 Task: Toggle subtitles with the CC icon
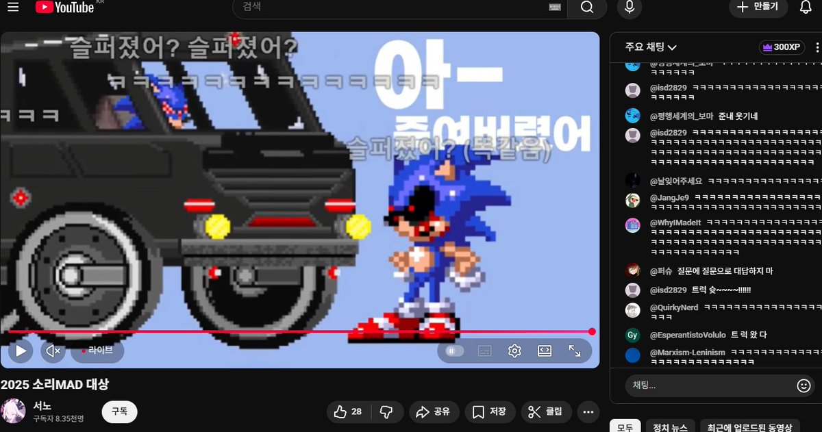[x=485, y=351]
